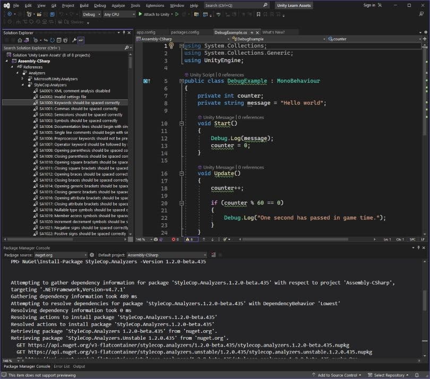The width and height of the screenshot is (430, 379).
Task: Toggle pin on the DebugExample.cs tab
Action: [x=252, y=32]
